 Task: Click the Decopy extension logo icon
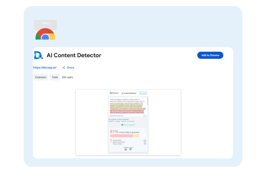(x=39, y=55)
